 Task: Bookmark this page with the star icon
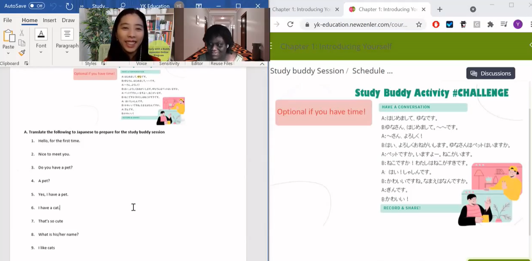419,25
